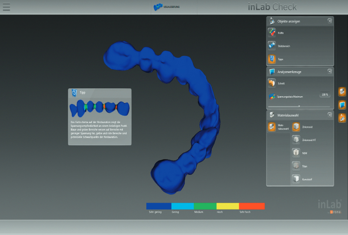This screenshot has width=348, height=235.
Task: Select Zirkonoxid HT material
Action: (296, 140)
